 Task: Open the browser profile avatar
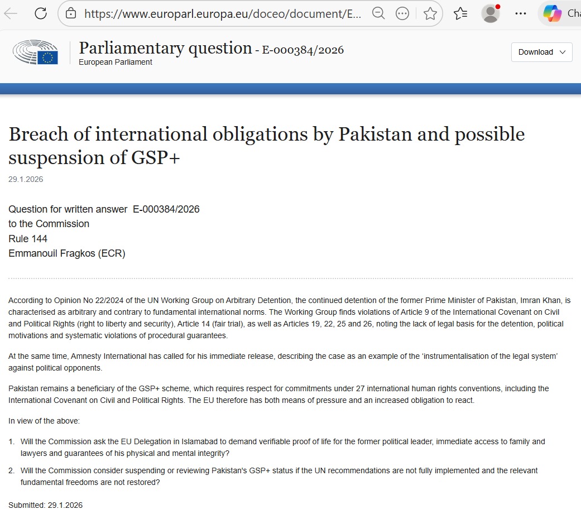[490, 13]
